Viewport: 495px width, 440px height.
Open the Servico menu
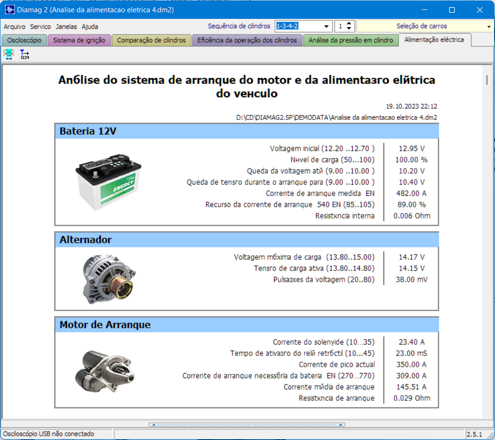[x=40, y=26]
